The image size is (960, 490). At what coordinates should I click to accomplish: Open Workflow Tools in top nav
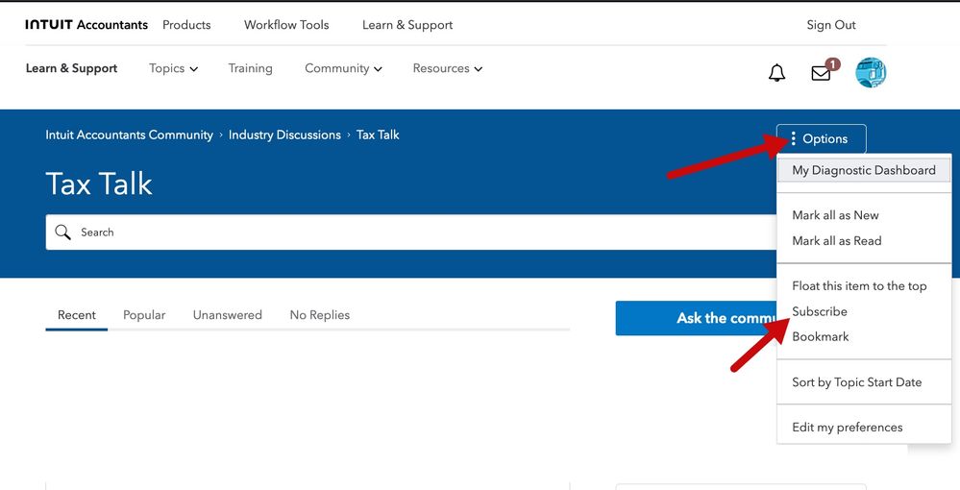pos(286,25)
